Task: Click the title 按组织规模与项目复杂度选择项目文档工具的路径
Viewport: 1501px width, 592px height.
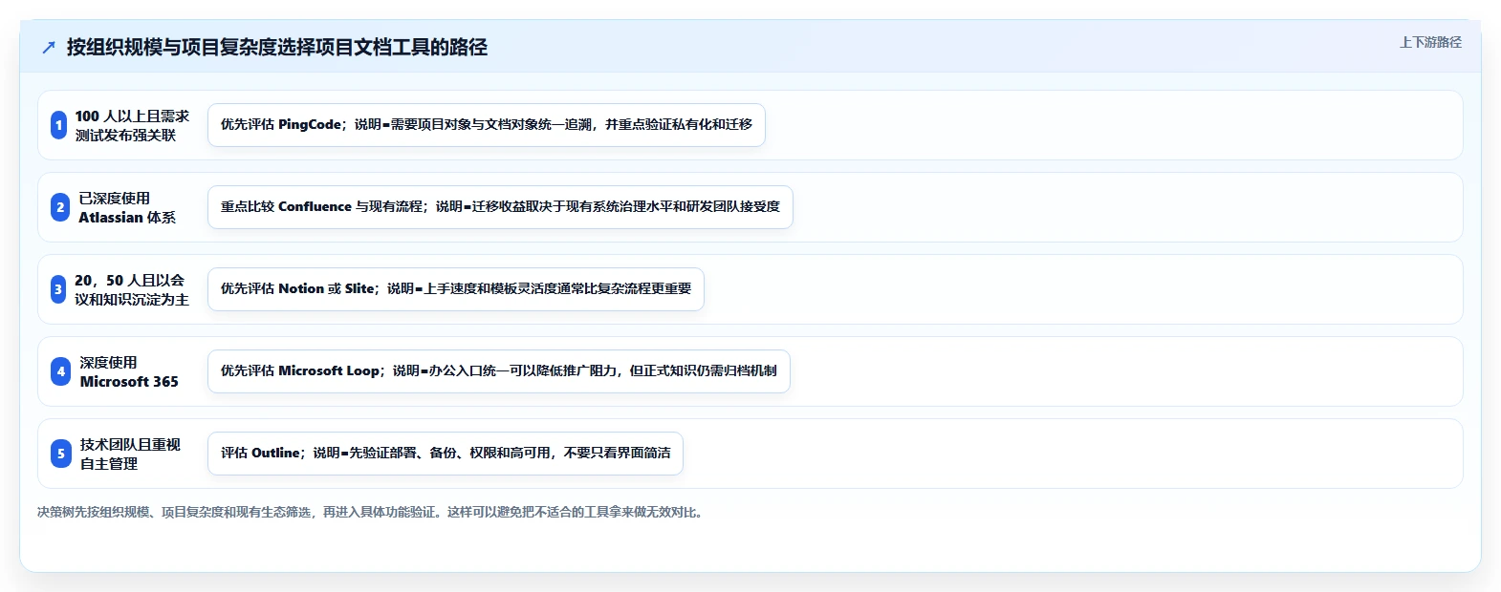Action: coord(277,47)
